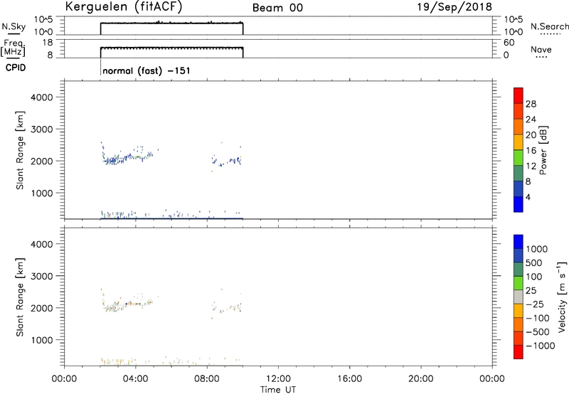Click the "20:00" time tick label
The image size is (569, 394).
(421, 379)
